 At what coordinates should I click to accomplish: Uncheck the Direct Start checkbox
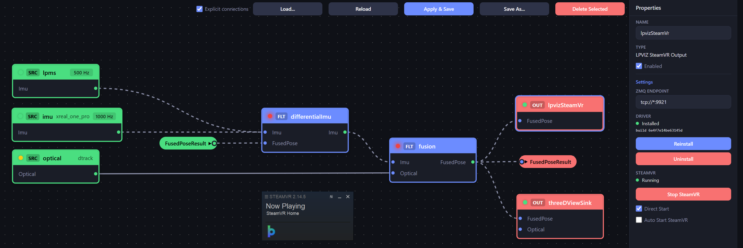639,209
